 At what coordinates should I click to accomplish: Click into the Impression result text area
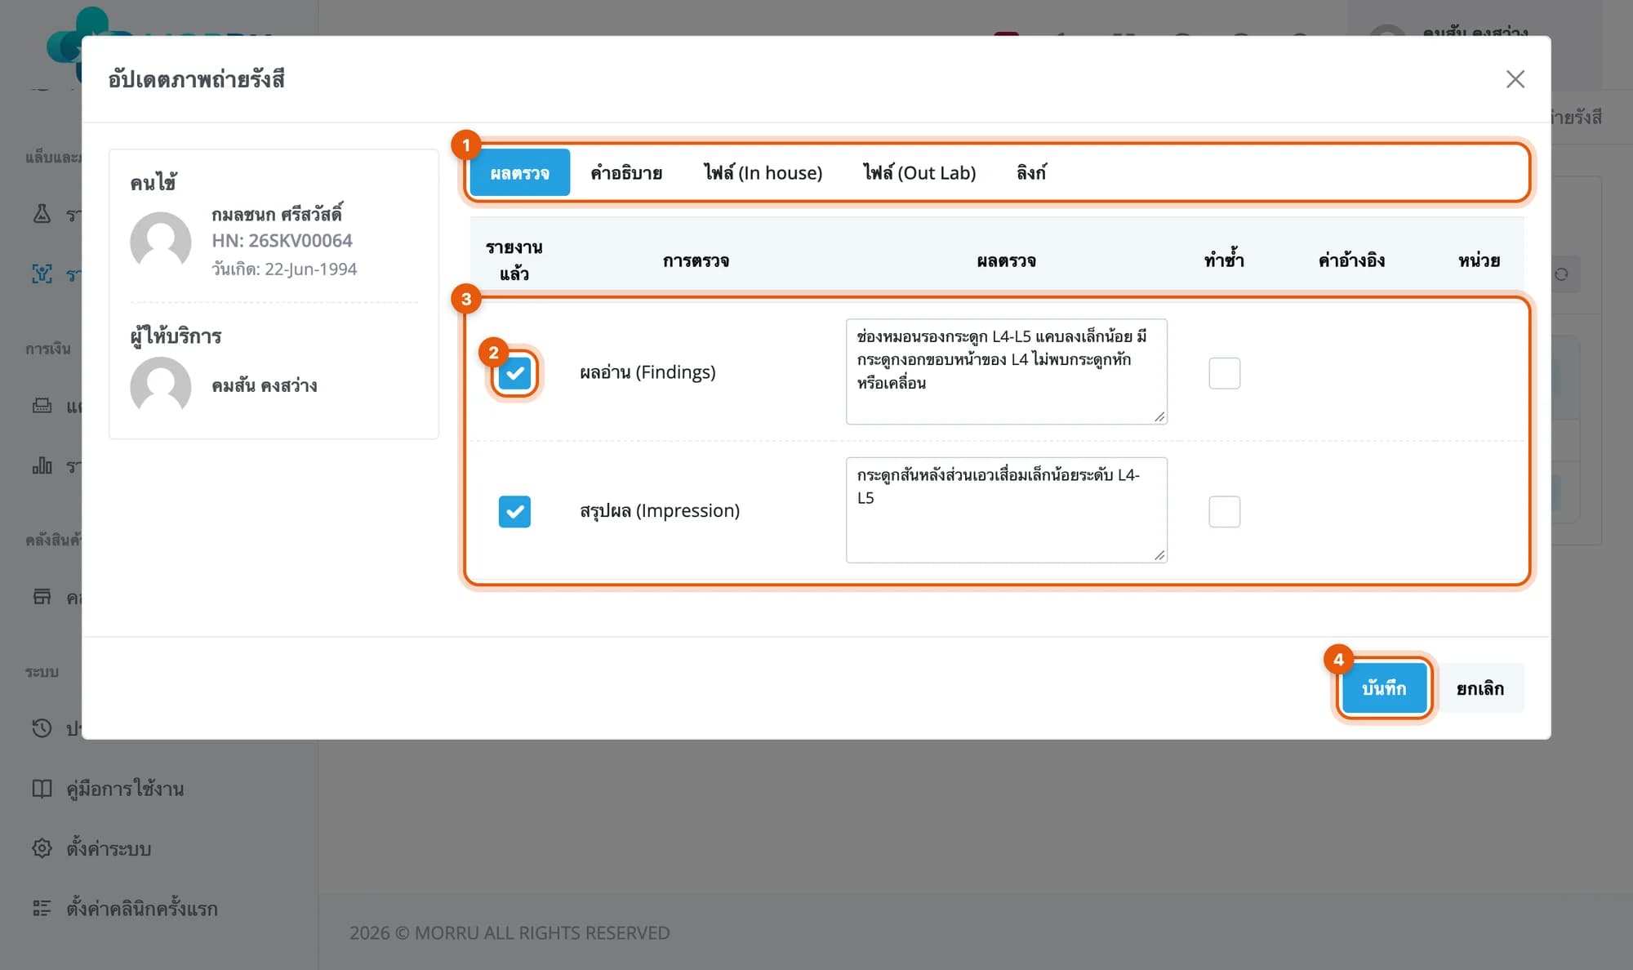pyautogui.click(x=1007, y=510)
